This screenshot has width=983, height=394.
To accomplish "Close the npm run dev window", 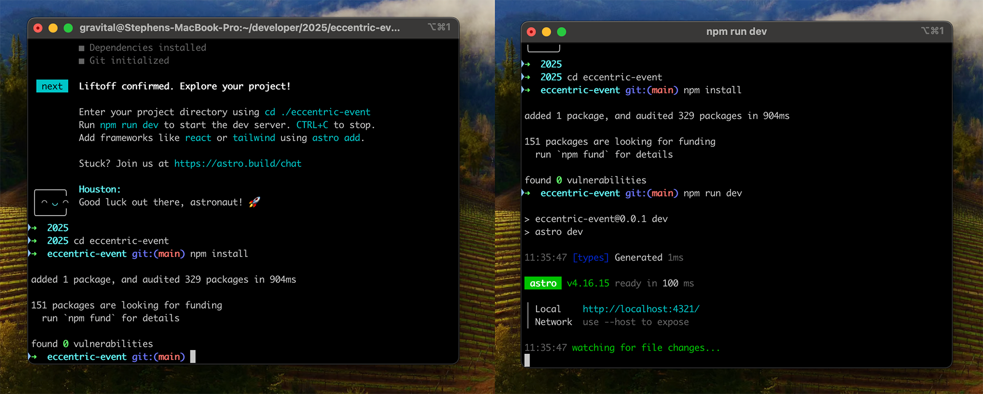I will pyautogui.click(x=531, y=32).
